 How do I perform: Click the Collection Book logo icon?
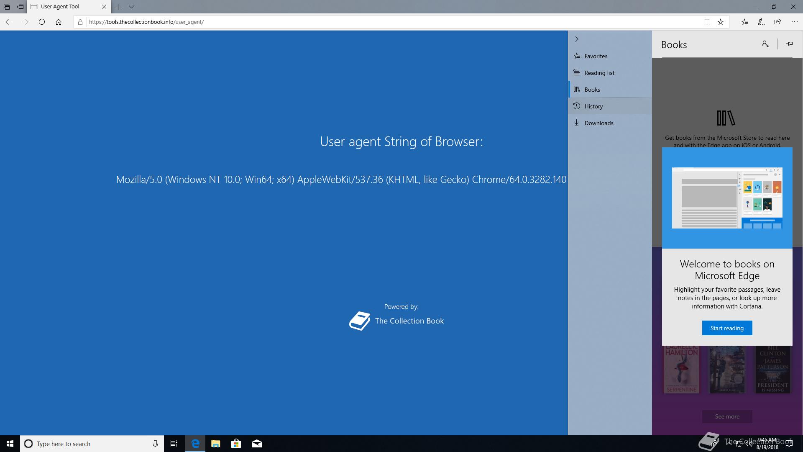(360, 321)
